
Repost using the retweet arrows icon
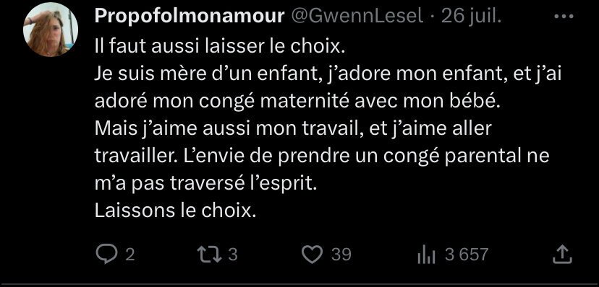(x=209, y=255)
